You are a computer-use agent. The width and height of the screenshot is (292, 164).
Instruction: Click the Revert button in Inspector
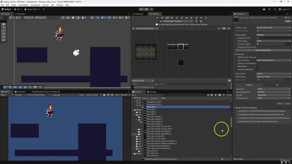coord(280,103)
